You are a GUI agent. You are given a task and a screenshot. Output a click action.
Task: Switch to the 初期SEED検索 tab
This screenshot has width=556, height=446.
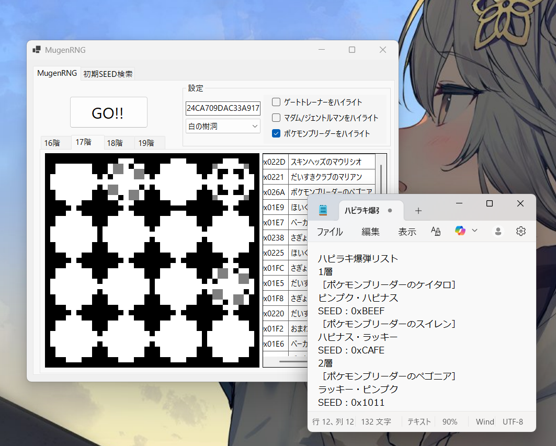pos(107,74)
